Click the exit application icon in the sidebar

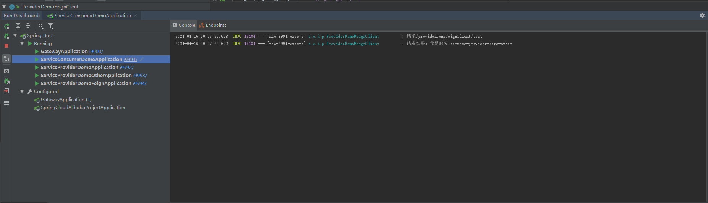click(6, 91)
